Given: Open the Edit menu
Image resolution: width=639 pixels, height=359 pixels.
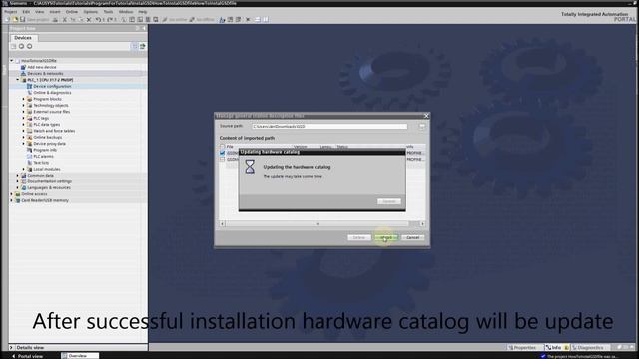Looking at the screenshot, I should (x=26, y=12).
